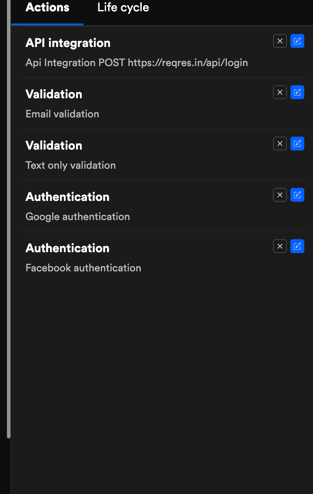Edit the Text only validation action

(x=297, y=144)
